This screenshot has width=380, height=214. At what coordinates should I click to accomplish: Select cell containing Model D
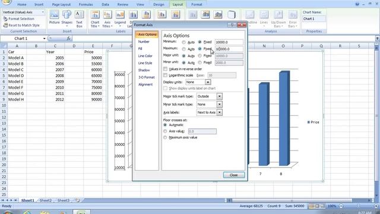click(17, 75)
